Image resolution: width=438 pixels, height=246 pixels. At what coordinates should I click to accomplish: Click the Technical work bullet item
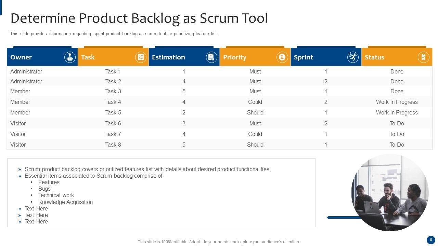[56, 195]
